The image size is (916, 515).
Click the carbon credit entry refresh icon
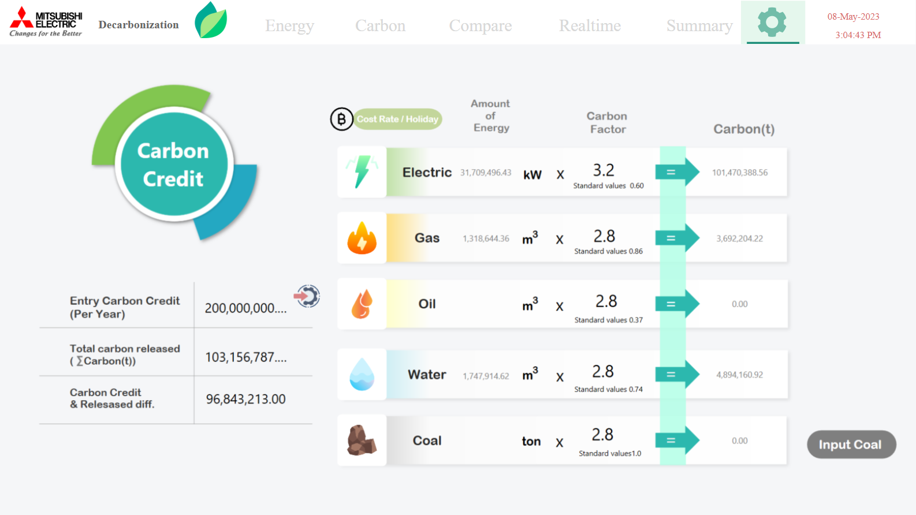tap(308, 296)
